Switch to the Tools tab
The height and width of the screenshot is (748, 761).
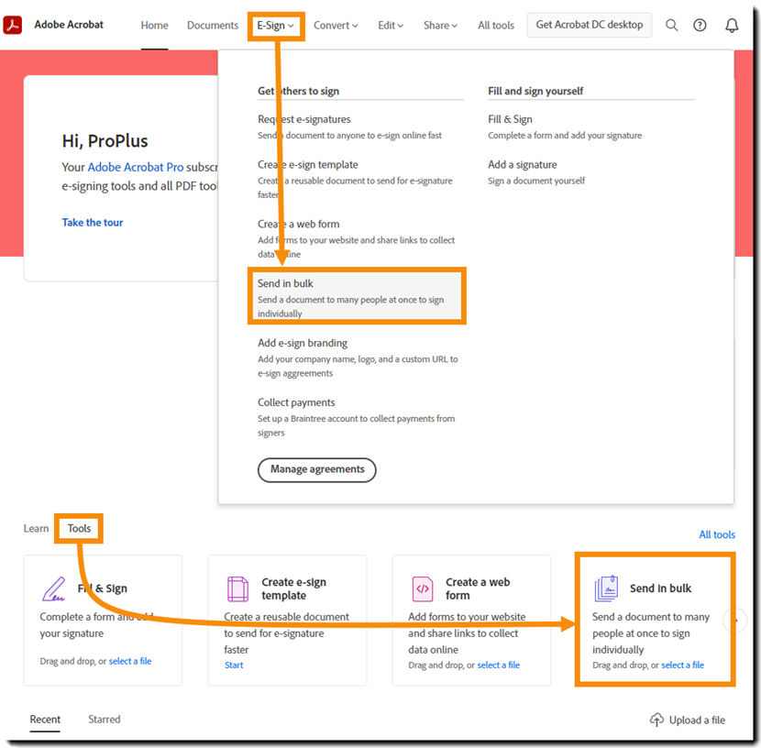[x=79, y=529]
